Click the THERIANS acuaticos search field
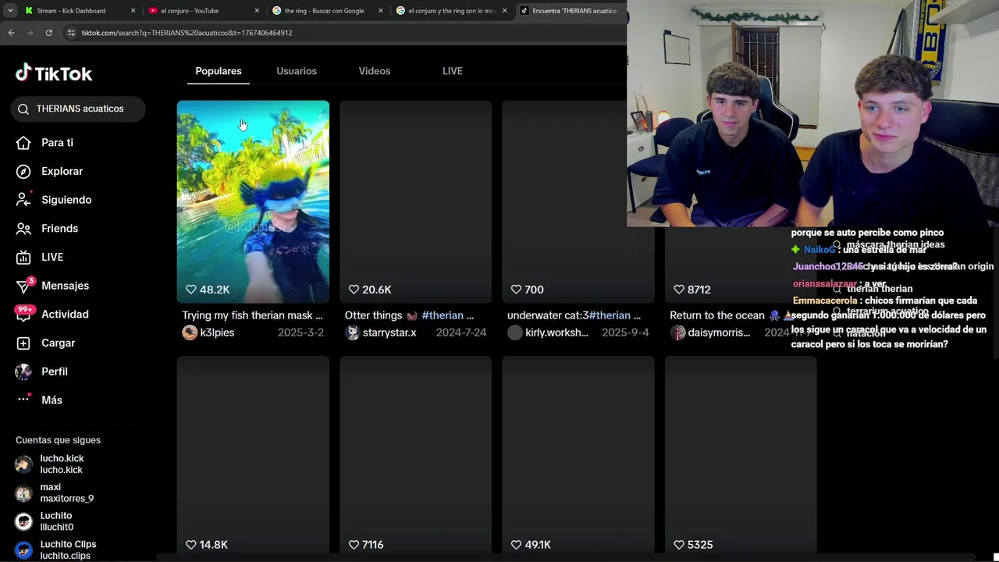The height and width of the screenshot is (562, 999). point(78,109)
